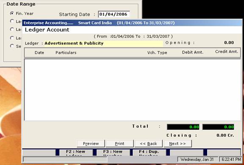Click the Starting Date input field
The image size is (244, 165).
click(x=114, y=14)
